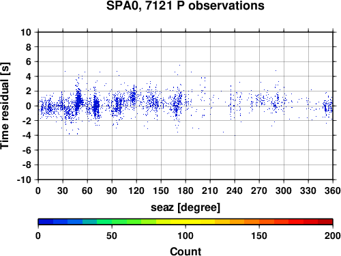The height and width of the screenshot is (256, 341).
Task: Click the 'Count' colorbar label
Action: point(186,251)
